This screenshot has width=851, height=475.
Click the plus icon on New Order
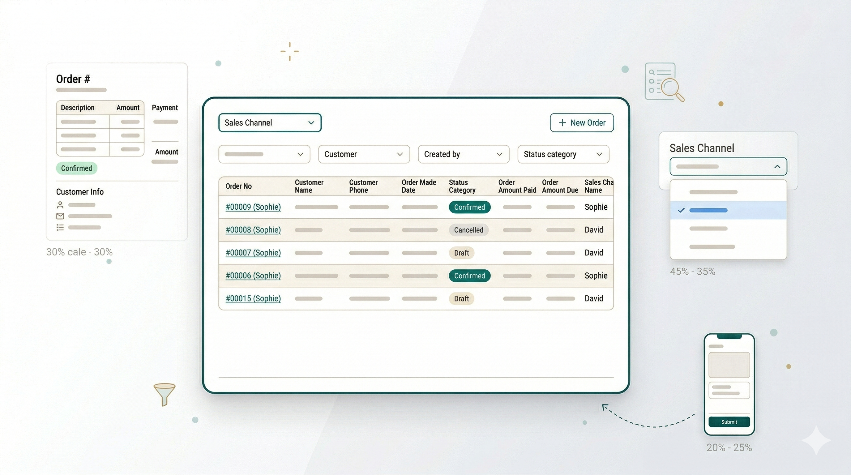(x=562, y=122)
